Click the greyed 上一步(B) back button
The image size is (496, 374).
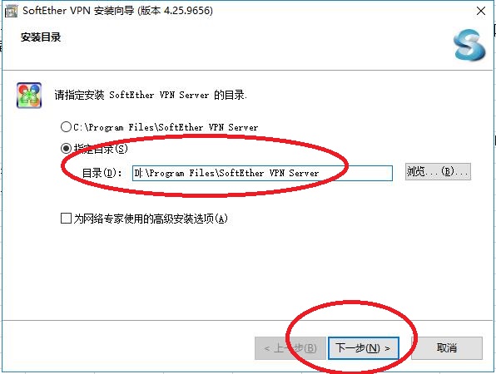pos(290,348)
